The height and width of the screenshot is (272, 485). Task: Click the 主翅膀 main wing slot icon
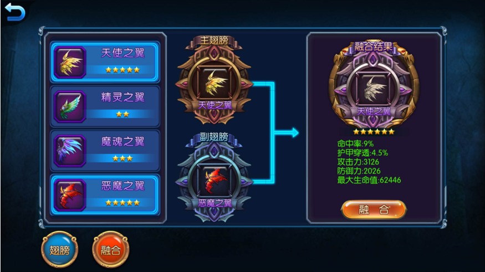(214, 82)
